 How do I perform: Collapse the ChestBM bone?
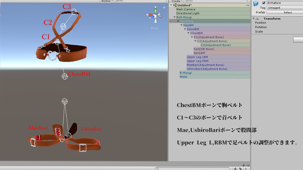click(x=188, y=33)
